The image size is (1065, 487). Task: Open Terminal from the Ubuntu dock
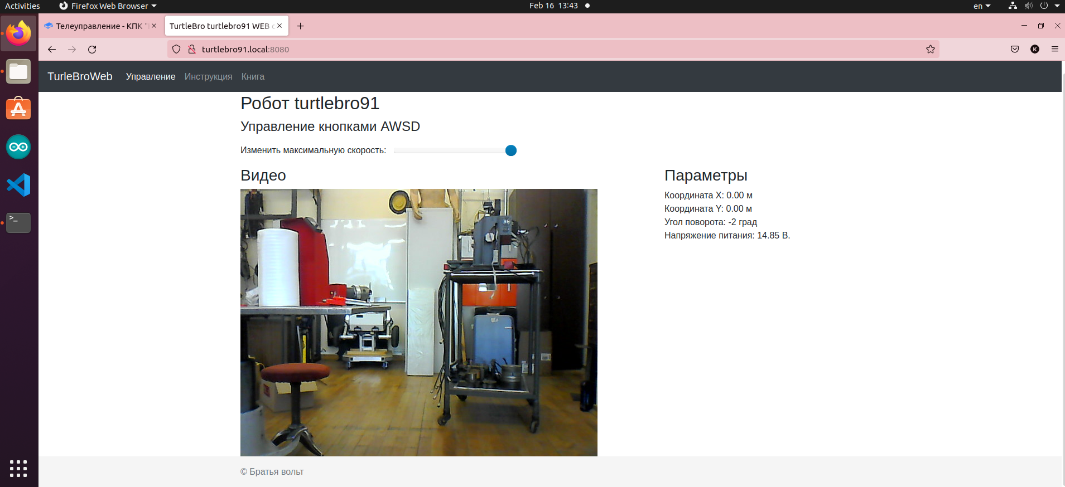[x=18, y=222]
